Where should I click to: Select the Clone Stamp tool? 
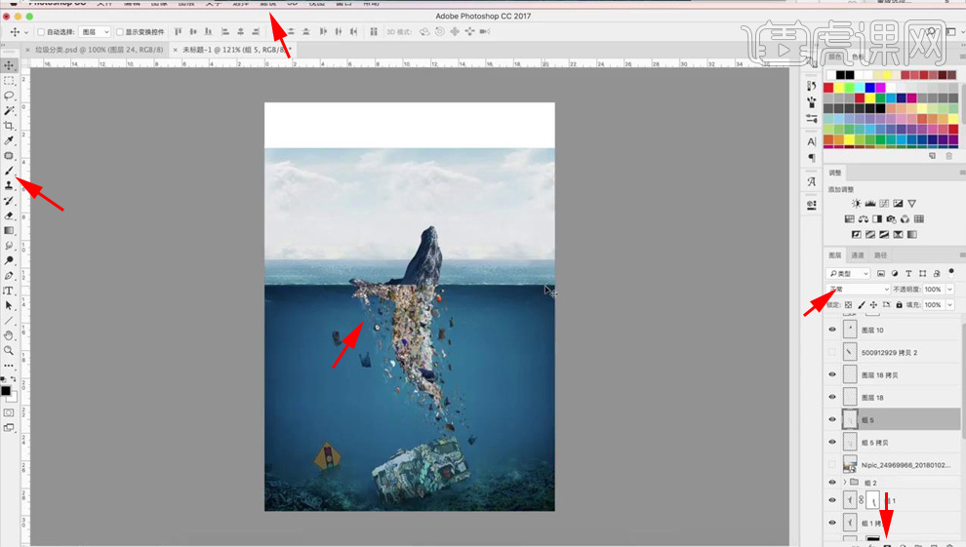[x=9, y=185]
